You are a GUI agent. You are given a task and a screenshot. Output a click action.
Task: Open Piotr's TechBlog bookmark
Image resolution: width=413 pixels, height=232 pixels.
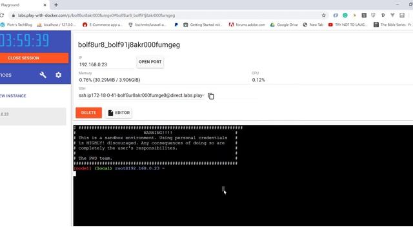pyautogui.click(x=16, y=24)
